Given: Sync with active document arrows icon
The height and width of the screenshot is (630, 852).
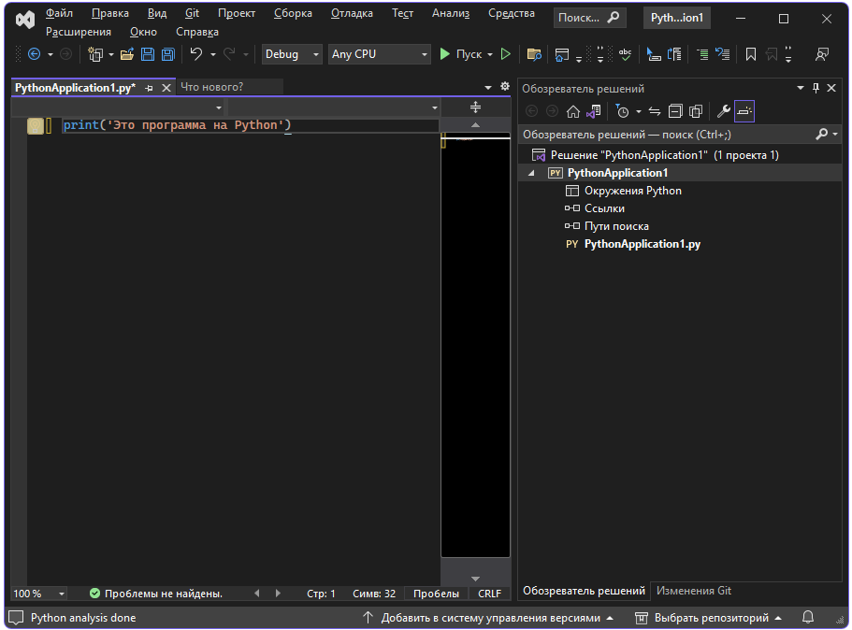Looking at the screenshot, I should 655,111.
